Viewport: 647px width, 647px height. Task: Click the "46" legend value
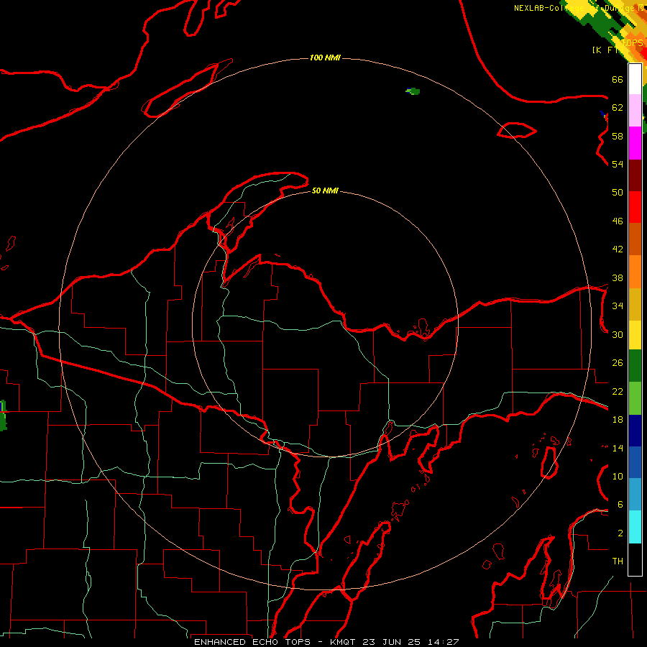tap(618, 221)
